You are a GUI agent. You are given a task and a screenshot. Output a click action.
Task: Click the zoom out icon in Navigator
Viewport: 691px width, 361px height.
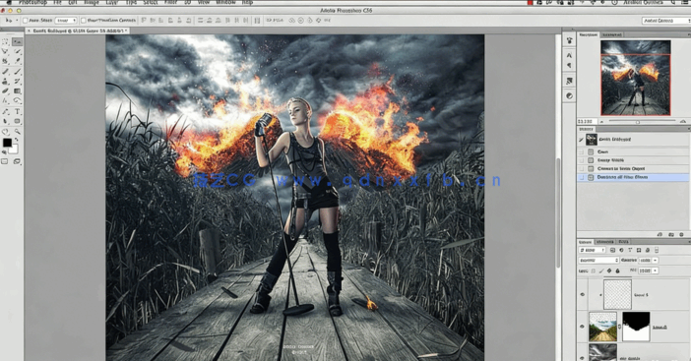pyautogui.click(x=602, y=121)
